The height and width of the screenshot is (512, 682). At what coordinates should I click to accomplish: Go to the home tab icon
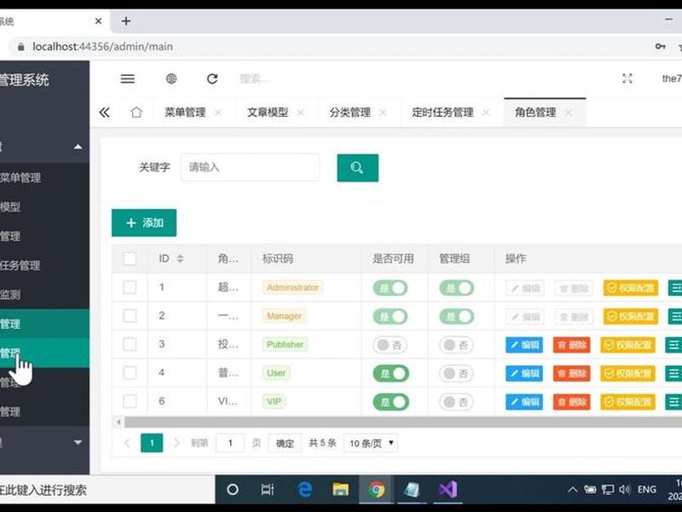[x=136, y=113]
